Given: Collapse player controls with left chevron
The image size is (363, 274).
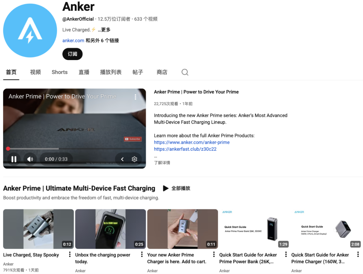Looking at the screenshot, I should 122,159.
